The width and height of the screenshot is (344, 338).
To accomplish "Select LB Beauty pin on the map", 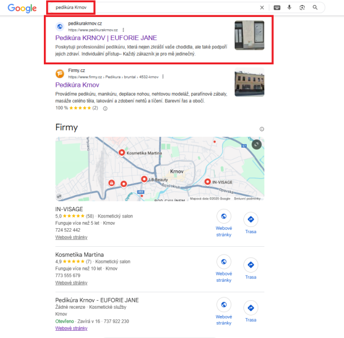I will point(144,179).
